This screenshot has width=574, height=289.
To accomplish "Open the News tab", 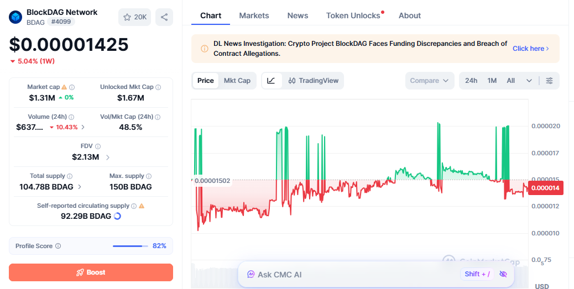I will point(298,15).
